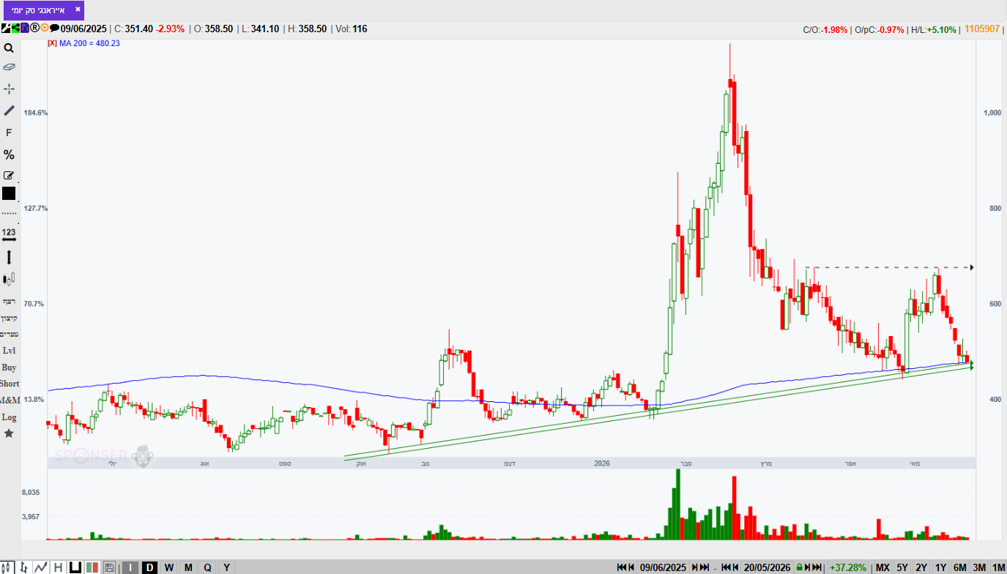Viewport: 1007px width, 574px height.
Task: Open the black color swatch
Action: [x=9, y=193]
